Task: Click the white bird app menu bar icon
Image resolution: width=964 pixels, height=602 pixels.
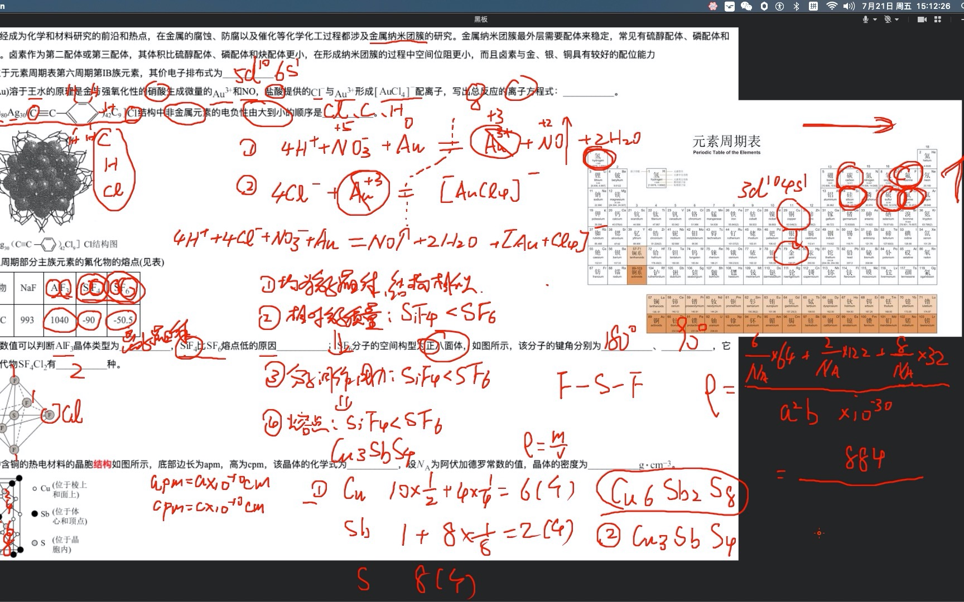Action: (730, 6)
